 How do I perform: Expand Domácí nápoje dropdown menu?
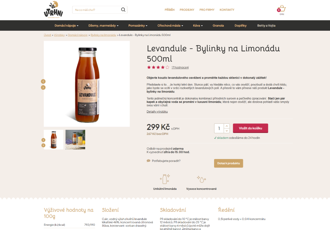click(x=66, y=25)
